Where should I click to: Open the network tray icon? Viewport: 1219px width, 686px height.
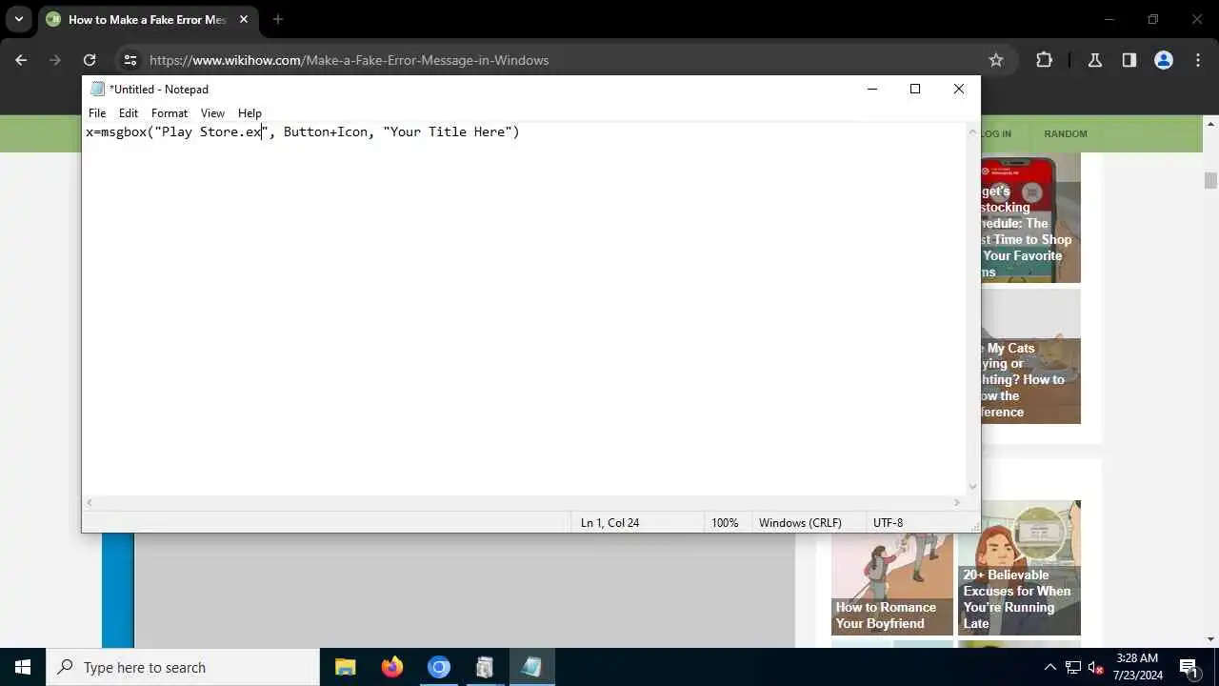point(1072,667)
